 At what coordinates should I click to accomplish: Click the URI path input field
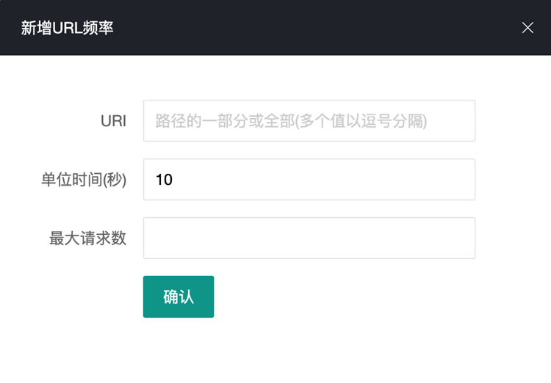pos(309,121)
